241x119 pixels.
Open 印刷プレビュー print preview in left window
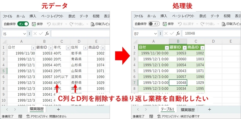tap(100, 24)
